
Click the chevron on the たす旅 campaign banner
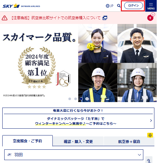pyautogui.click(x=151, y=121)
